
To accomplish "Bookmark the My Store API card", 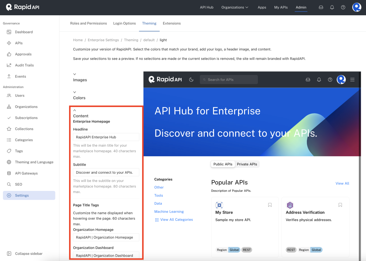I will coord(270,205).
